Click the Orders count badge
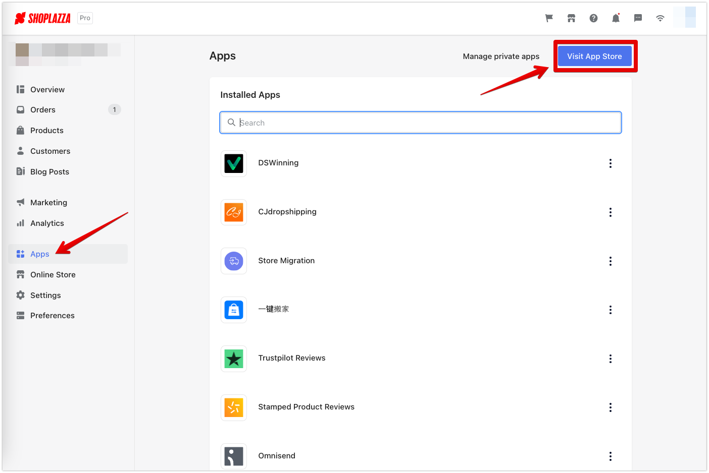 coord(115,109)
